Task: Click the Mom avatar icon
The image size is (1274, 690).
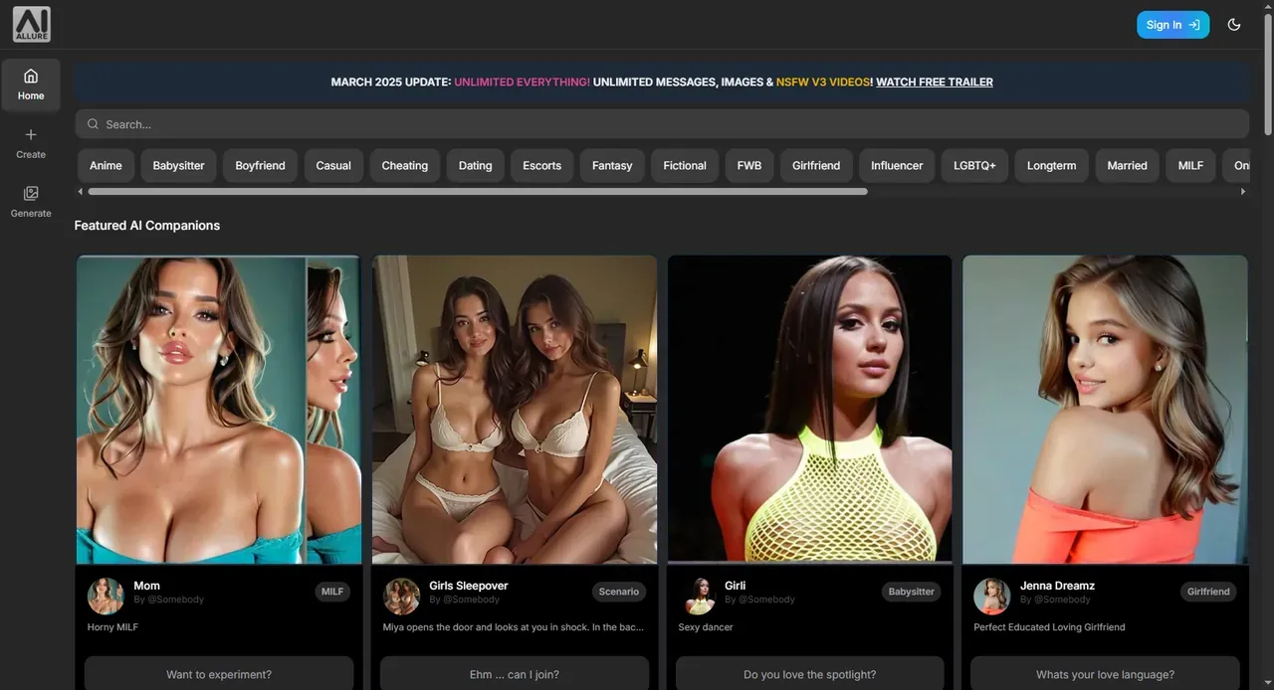Action: [x=106, y=597]
